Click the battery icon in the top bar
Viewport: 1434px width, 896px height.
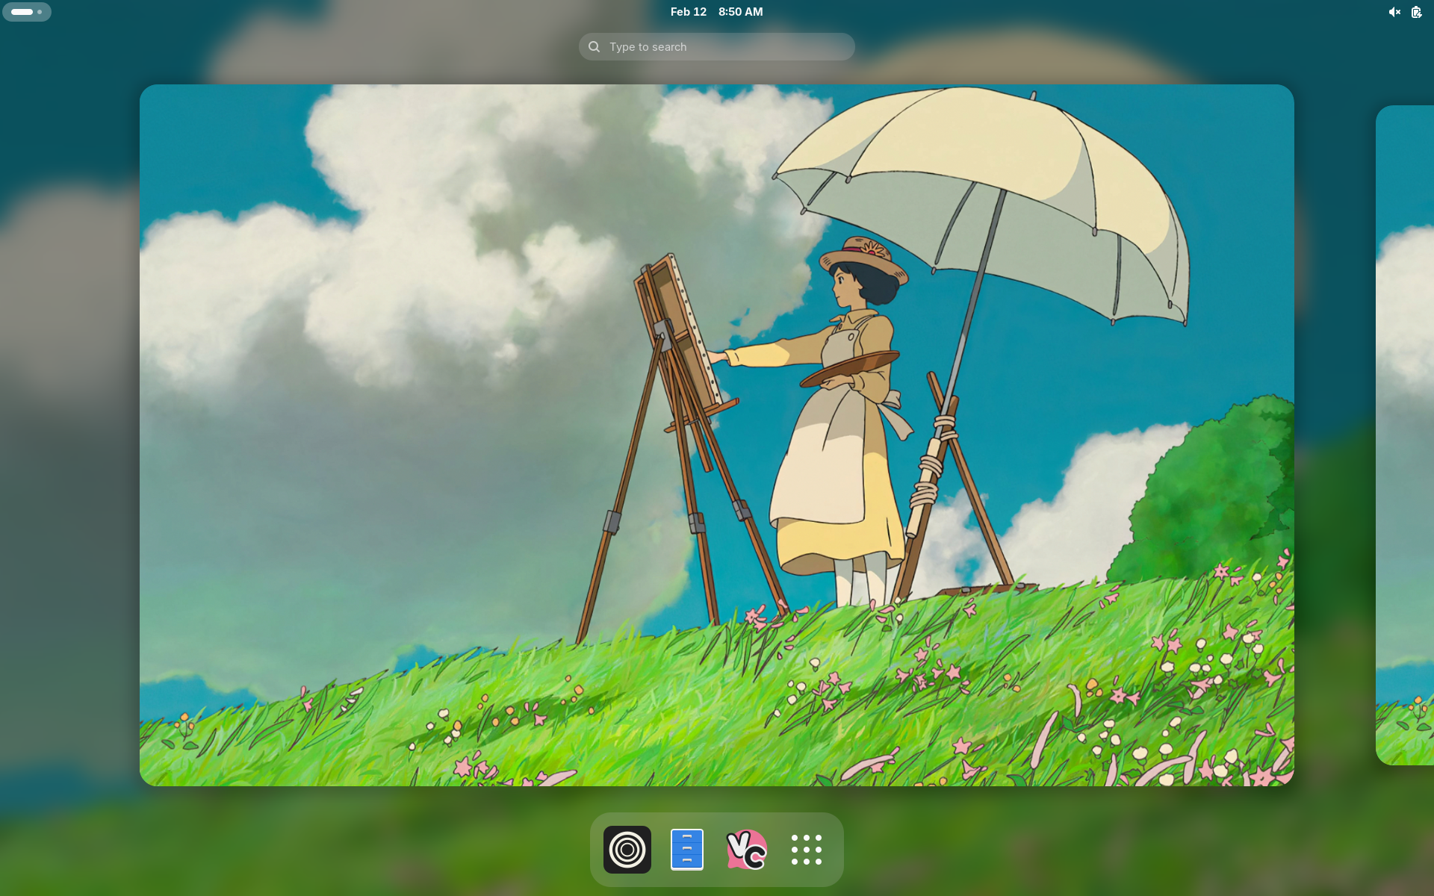(x=1415, y=12)
